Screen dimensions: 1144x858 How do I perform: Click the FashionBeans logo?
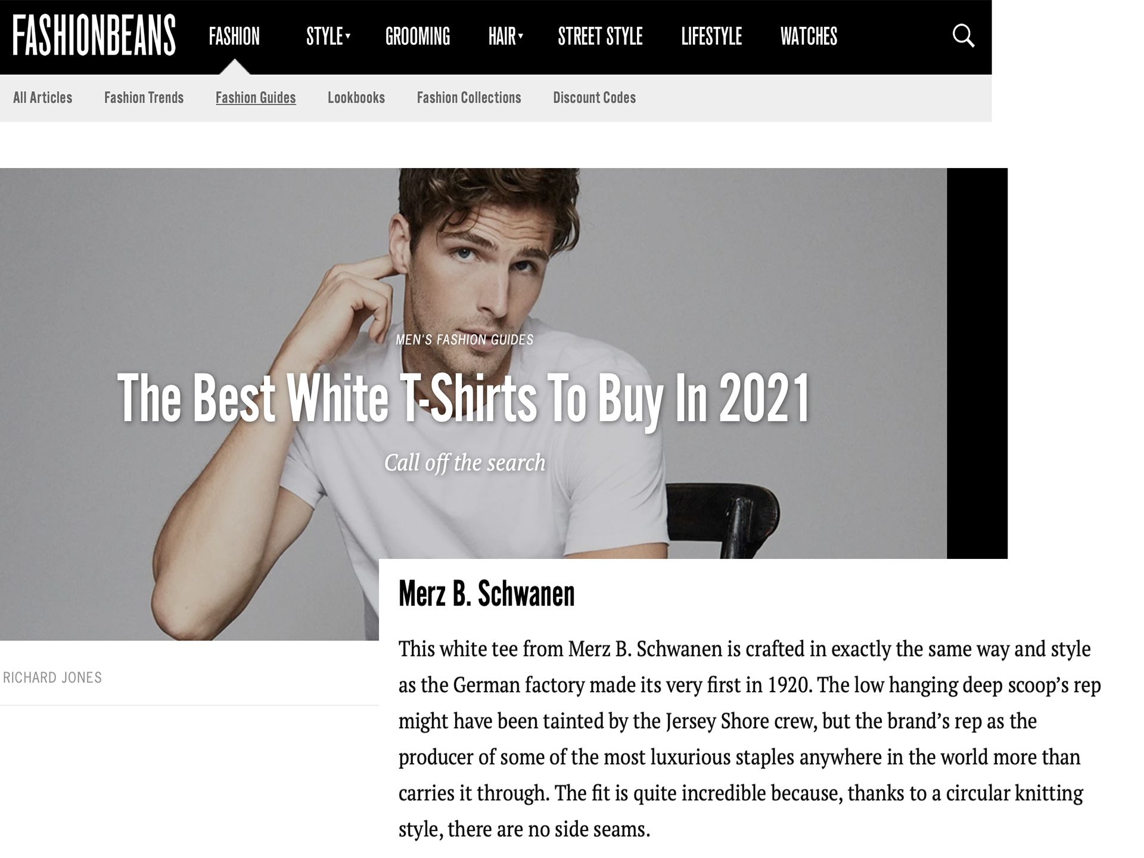[94, 36]
